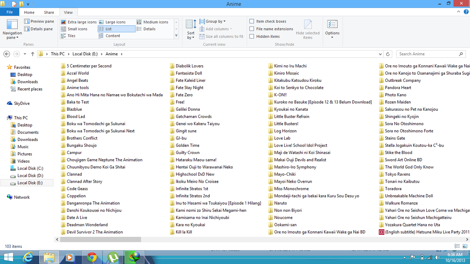Enable Hidden items checkbox
Image resolution: width=470 pixels, height=264 pixels.
pos(252,36)
